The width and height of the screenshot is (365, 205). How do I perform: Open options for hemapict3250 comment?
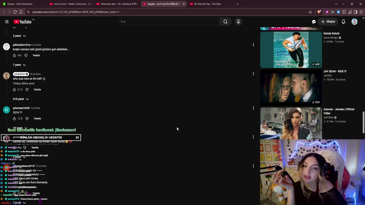pyautogui.click(x=253, y=108)
